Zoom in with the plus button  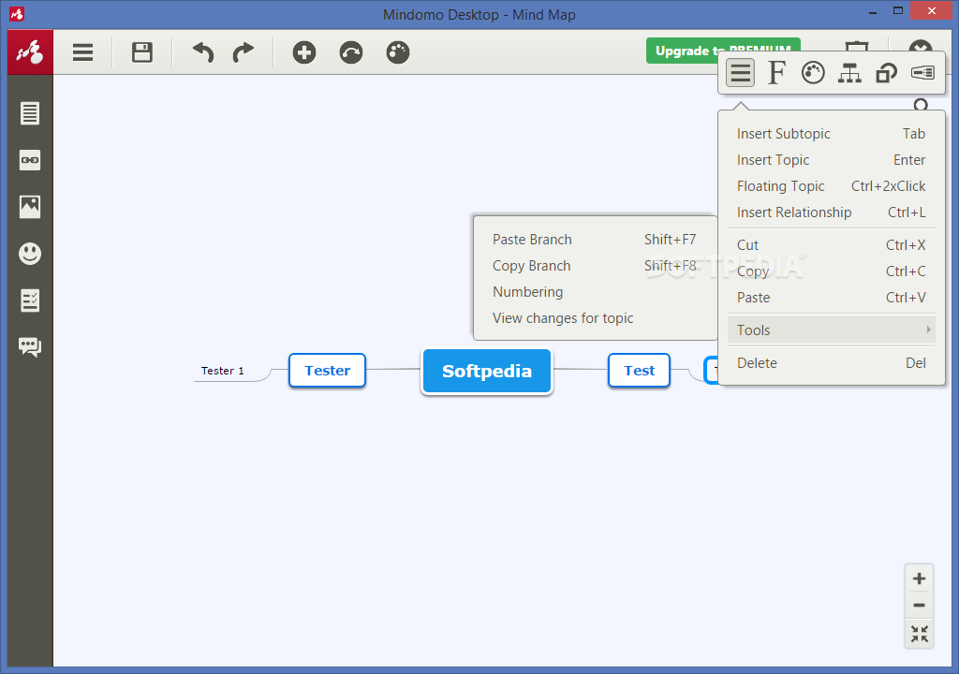click(919, 579)
